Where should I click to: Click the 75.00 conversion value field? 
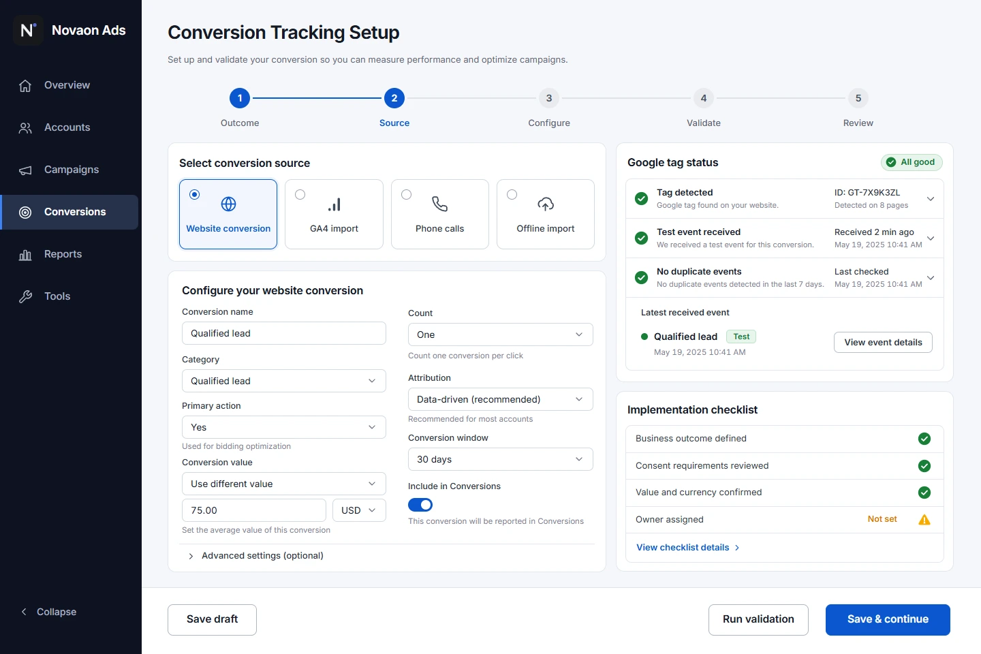[x=254, y=510]
